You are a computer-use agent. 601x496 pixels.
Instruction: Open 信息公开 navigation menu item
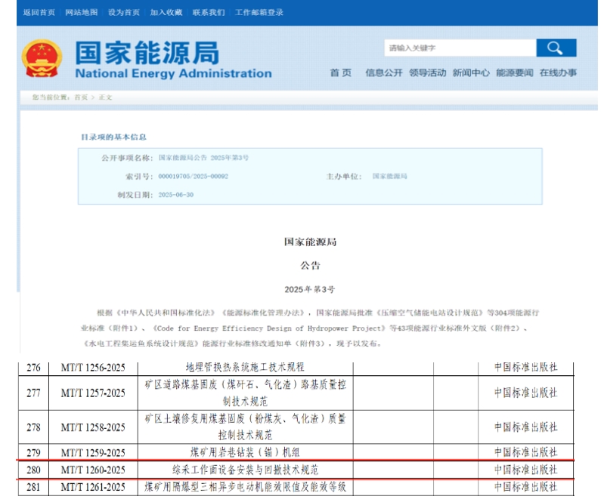384,72
